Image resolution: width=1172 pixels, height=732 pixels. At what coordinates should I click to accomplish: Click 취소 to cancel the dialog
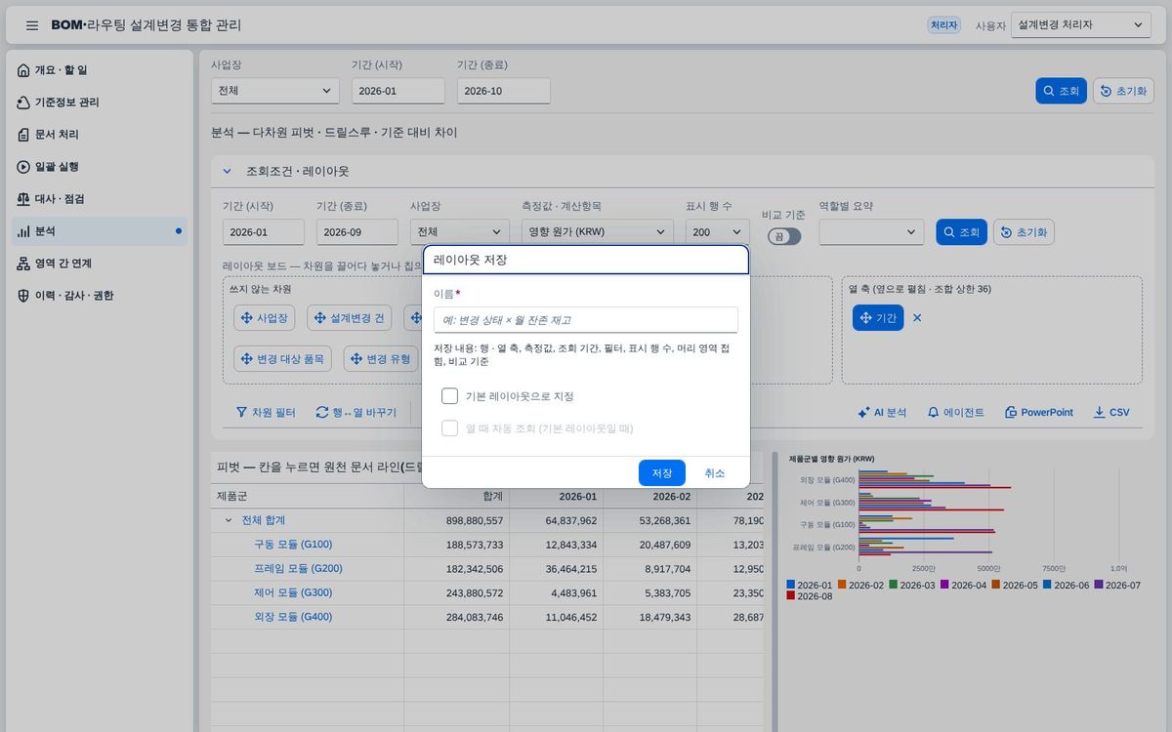pos(715,473)
